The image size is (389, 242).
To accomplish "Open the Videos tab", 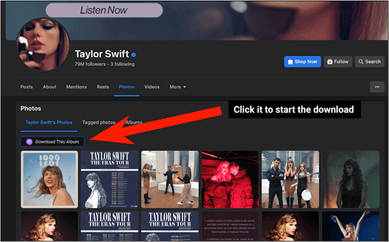I will [152, 87].
